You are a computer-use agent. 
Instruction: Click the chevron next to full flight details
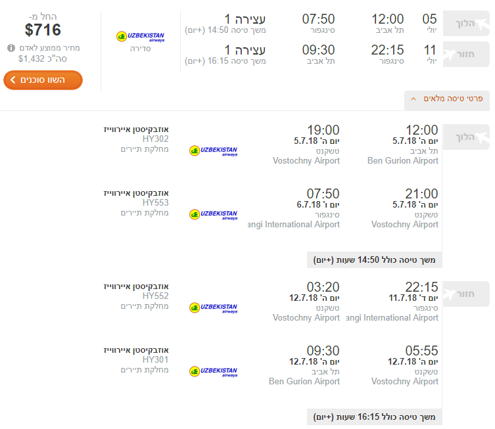[413, 99]
